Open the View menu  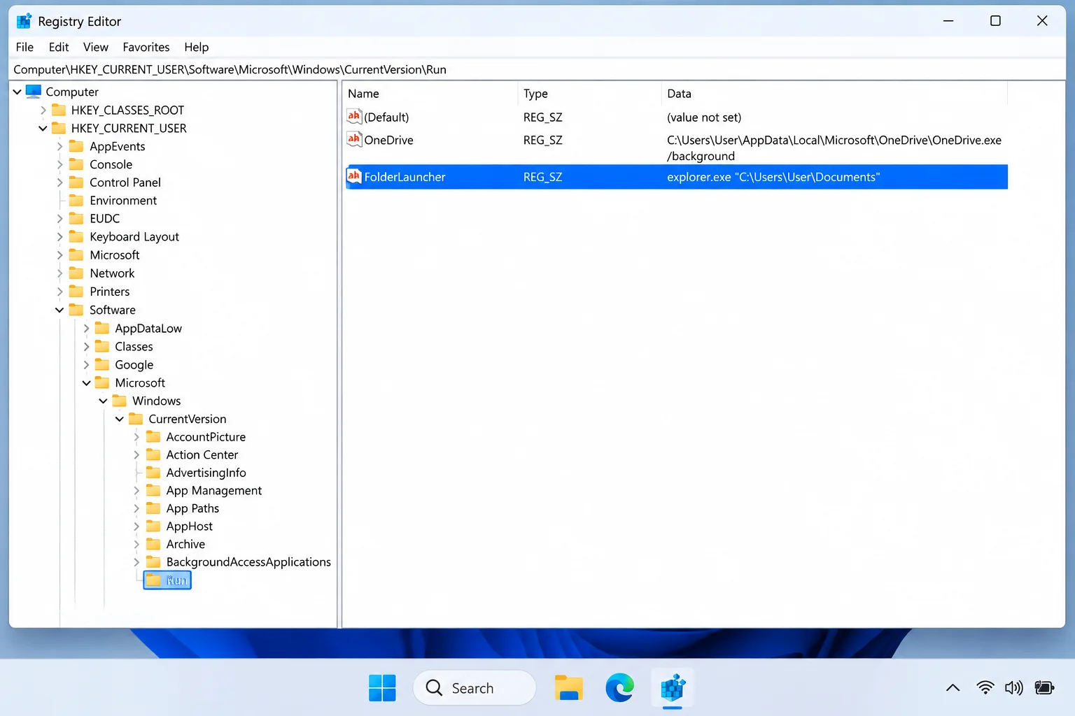(96, 47)
